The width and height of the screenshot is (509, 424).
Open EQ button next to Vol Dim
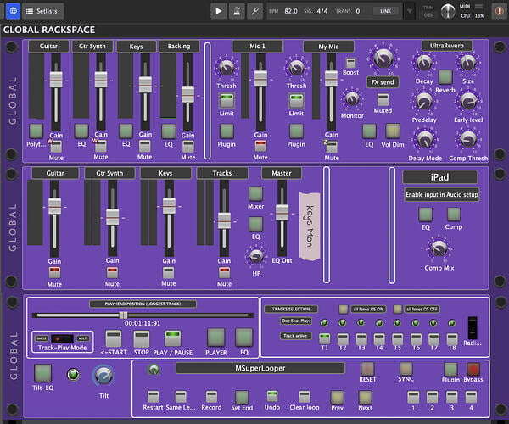pyautogui.click(x=369, y=131)
